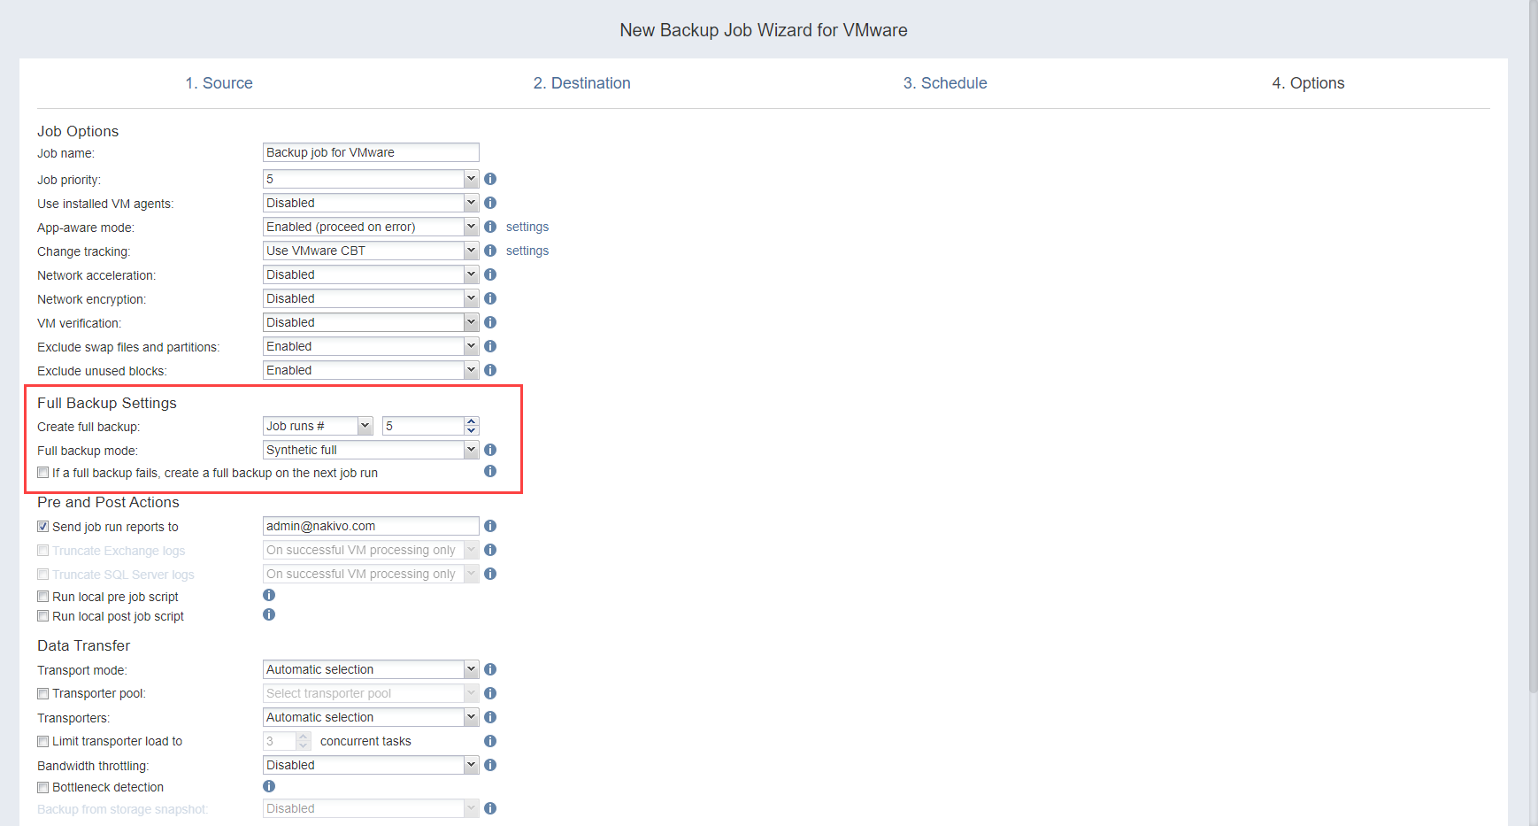
Task: Click info icon for Transport mode
Action: pyautogui.click(x=490, y=669)
